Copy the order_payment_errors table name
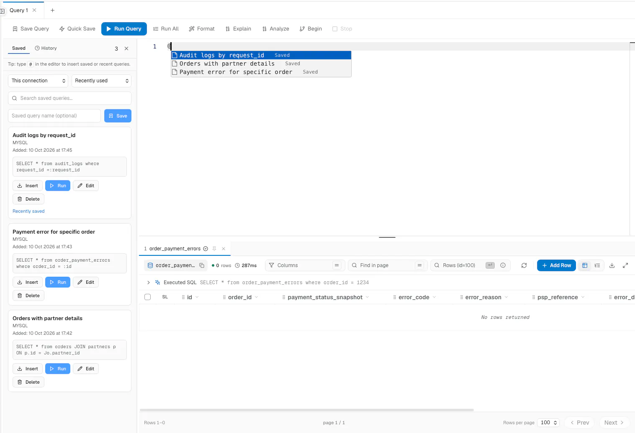This screenshot has width=635, height=433. point(202,265)
